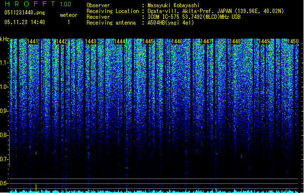The image size is (304, 193).
Task: Click the 1441 time marker
Action: [33, 41]
